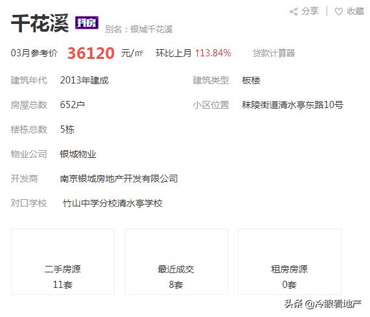The image size is (370, 317).
Task: Click the heart favorite icon
Action: coord(339,11)
